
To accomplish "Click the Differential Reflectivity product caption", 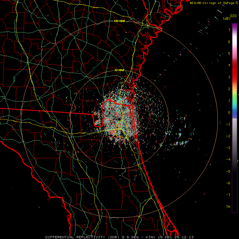I will (119, 237).
